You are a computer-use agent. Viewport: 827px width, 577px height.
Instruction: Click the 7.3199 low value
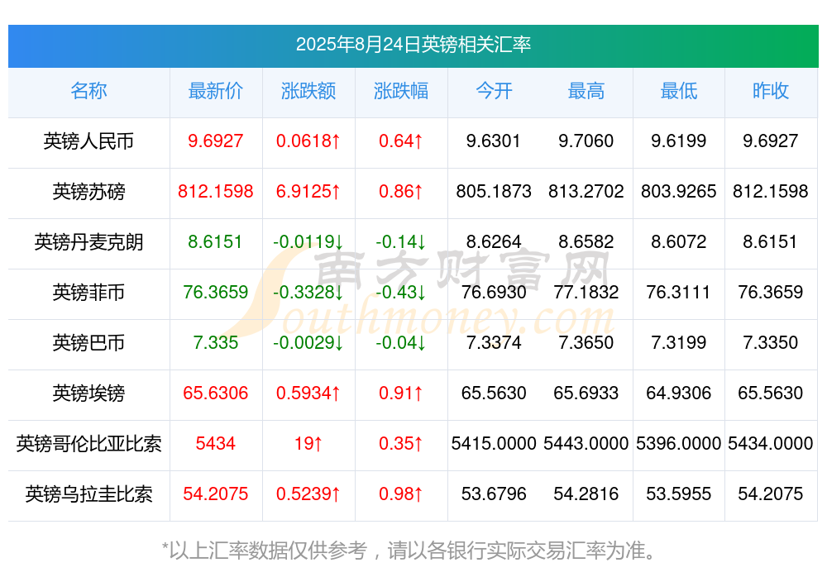(679, 342)
